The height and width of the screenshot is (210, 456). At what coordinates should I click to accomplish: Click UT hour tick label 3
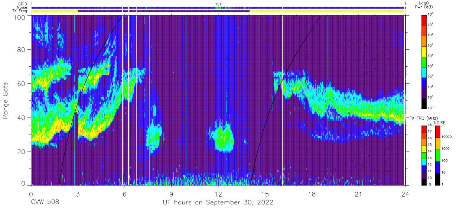click(x=78, y=194)
